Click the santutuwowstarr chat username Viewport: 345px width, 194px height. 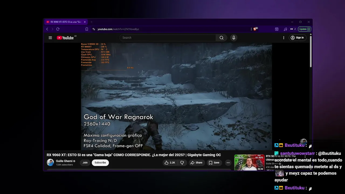tap(297, 153)
